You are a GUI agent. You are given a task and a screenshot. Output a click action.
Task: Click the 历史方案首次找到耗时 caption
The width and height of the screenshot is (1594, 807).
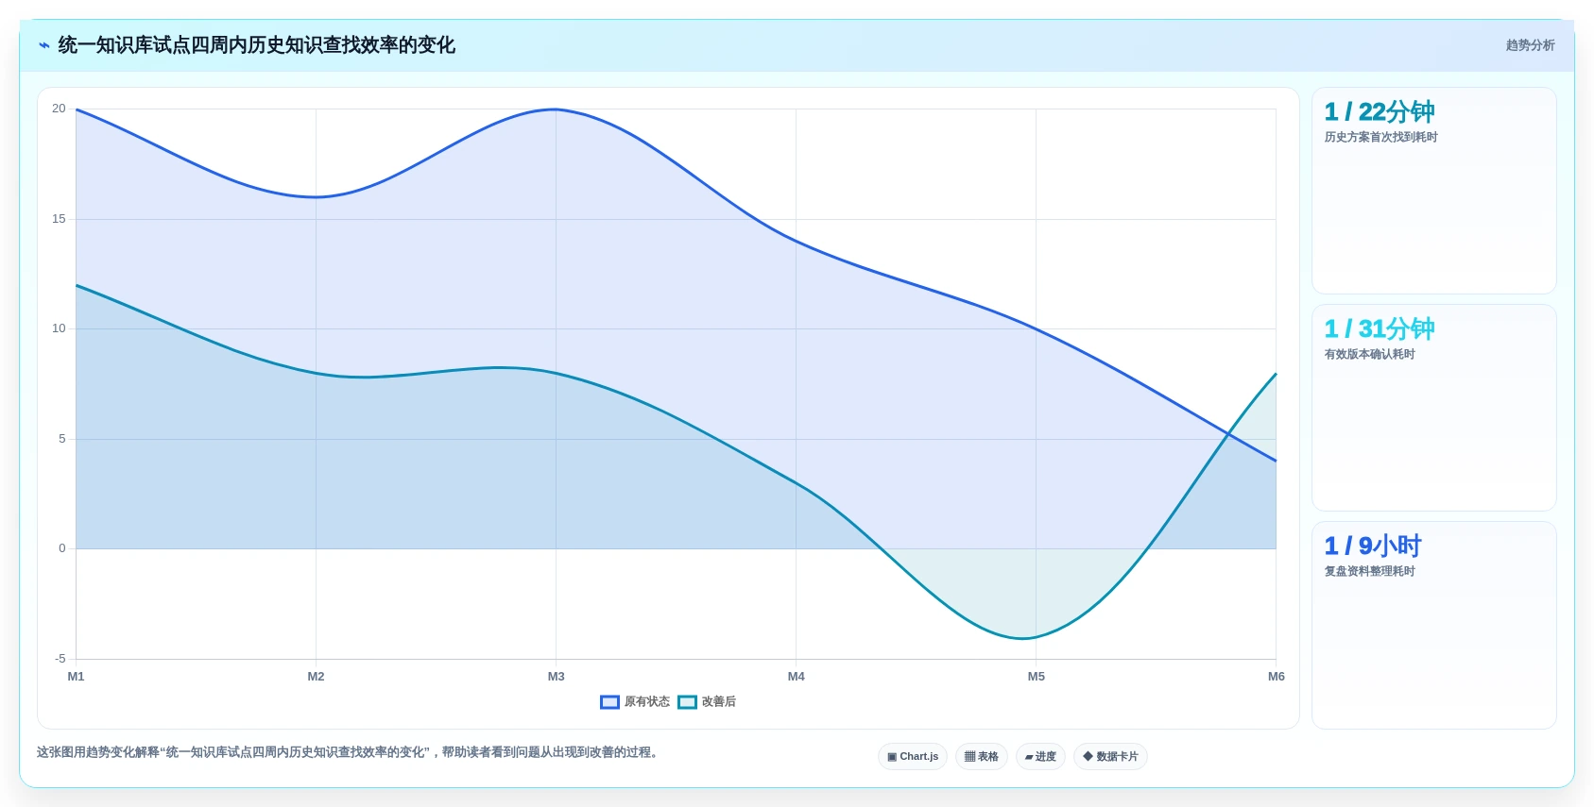click(1380, 138)
